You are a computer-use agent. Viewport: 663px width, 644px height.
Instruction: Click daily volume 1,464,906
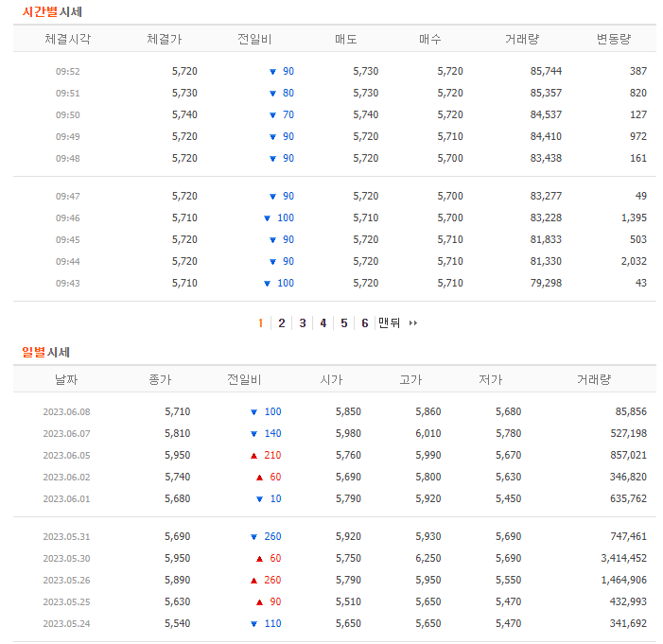623,580
